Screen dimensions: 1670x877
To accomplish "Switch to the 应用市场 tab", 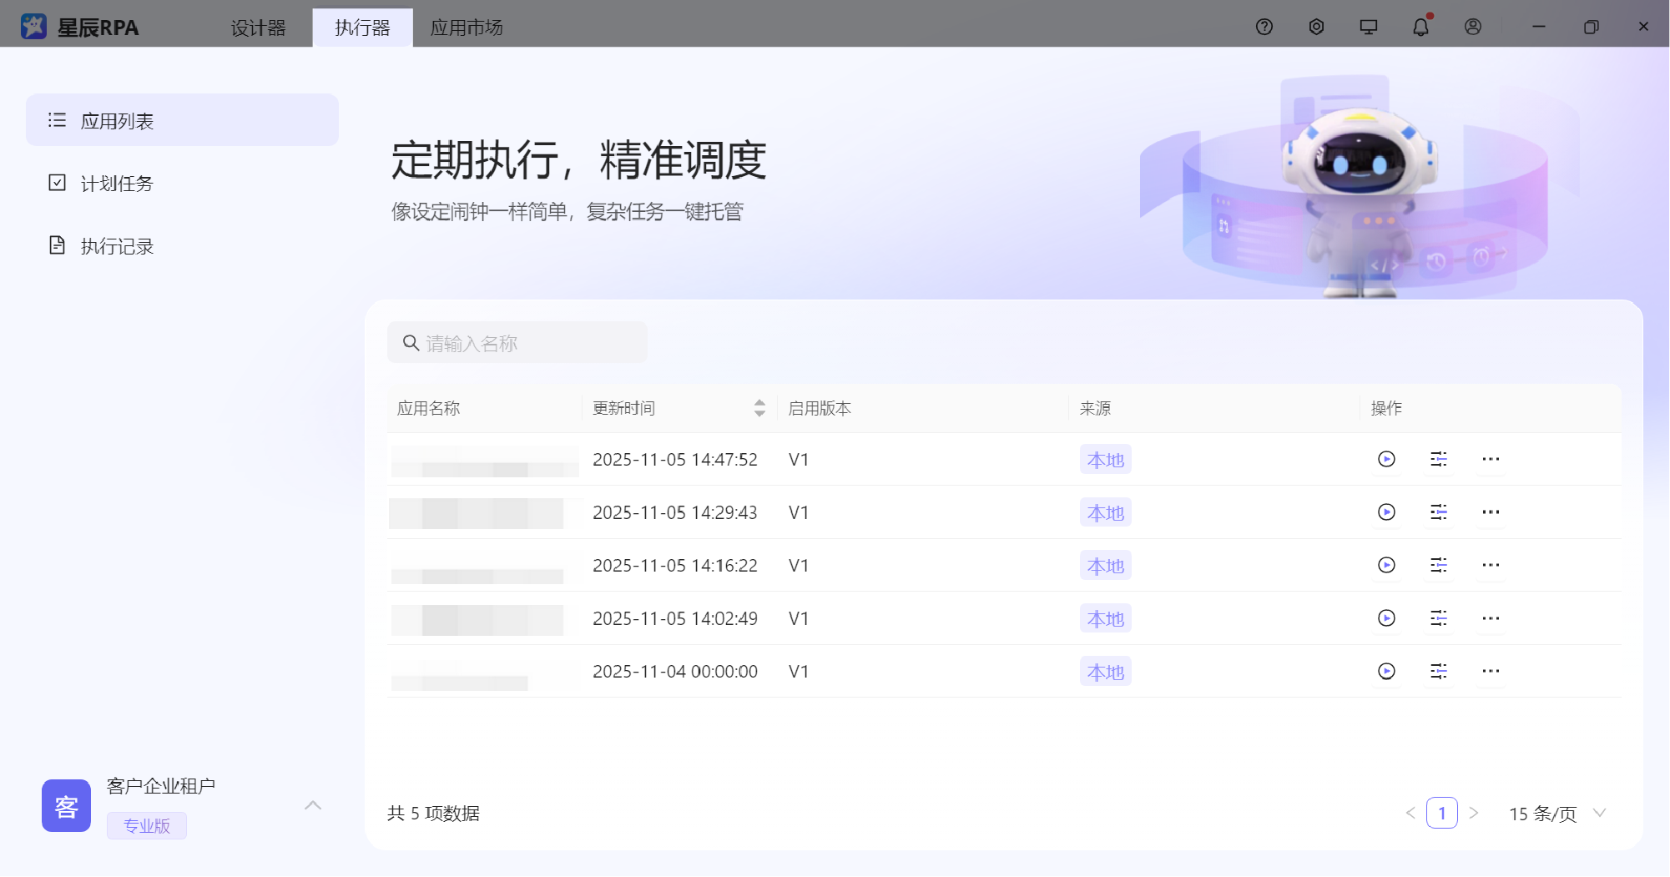I will coord(466,28).
